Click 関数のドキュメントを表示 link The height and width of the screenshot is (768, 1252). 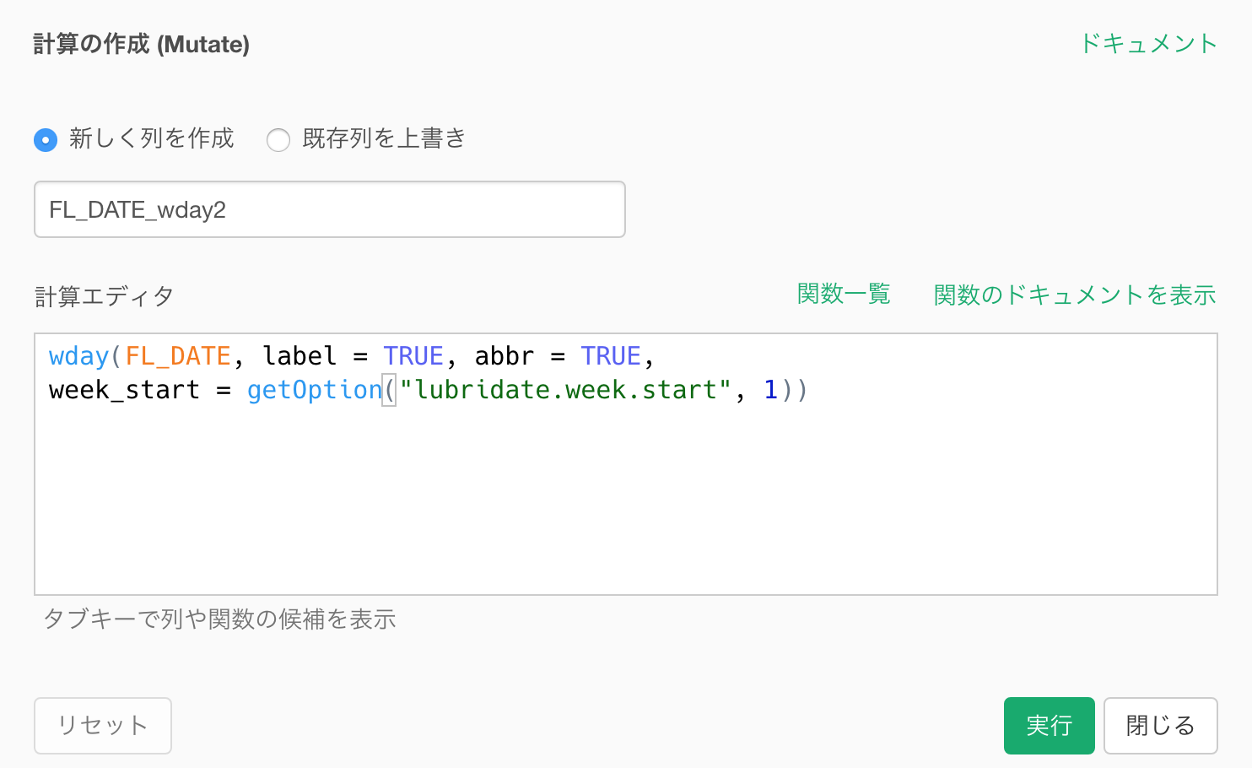click(x=1075, y=295)
